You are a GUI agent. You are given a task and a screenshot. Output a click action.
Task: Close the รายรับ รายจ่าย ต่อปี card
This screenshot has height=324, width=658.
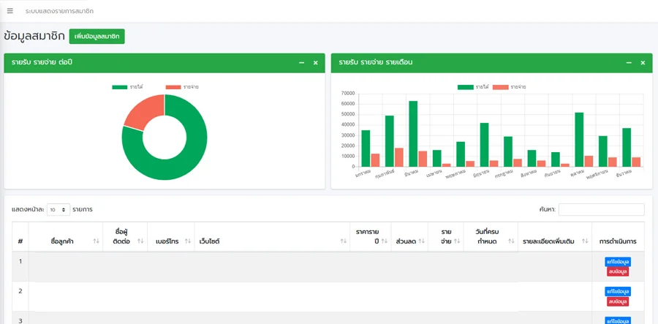[x=316, y=63]
